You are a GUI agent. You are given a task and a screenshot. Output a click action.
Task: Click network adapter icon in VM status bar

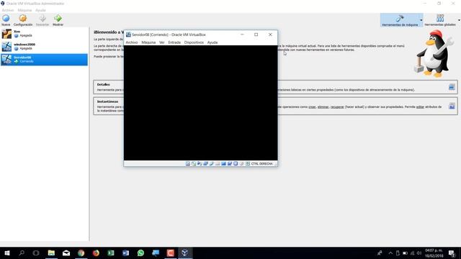[x=205, y=163]
